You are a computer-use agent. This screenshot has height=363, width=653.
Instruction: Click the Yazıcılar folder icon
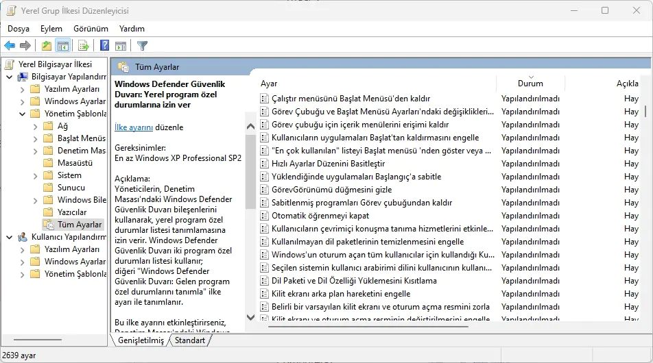(48, 212)
